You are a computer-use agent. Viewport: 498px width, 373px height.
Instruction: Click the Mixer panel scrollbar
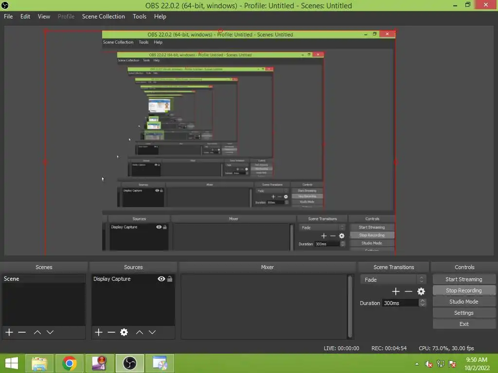coord(350,306)
